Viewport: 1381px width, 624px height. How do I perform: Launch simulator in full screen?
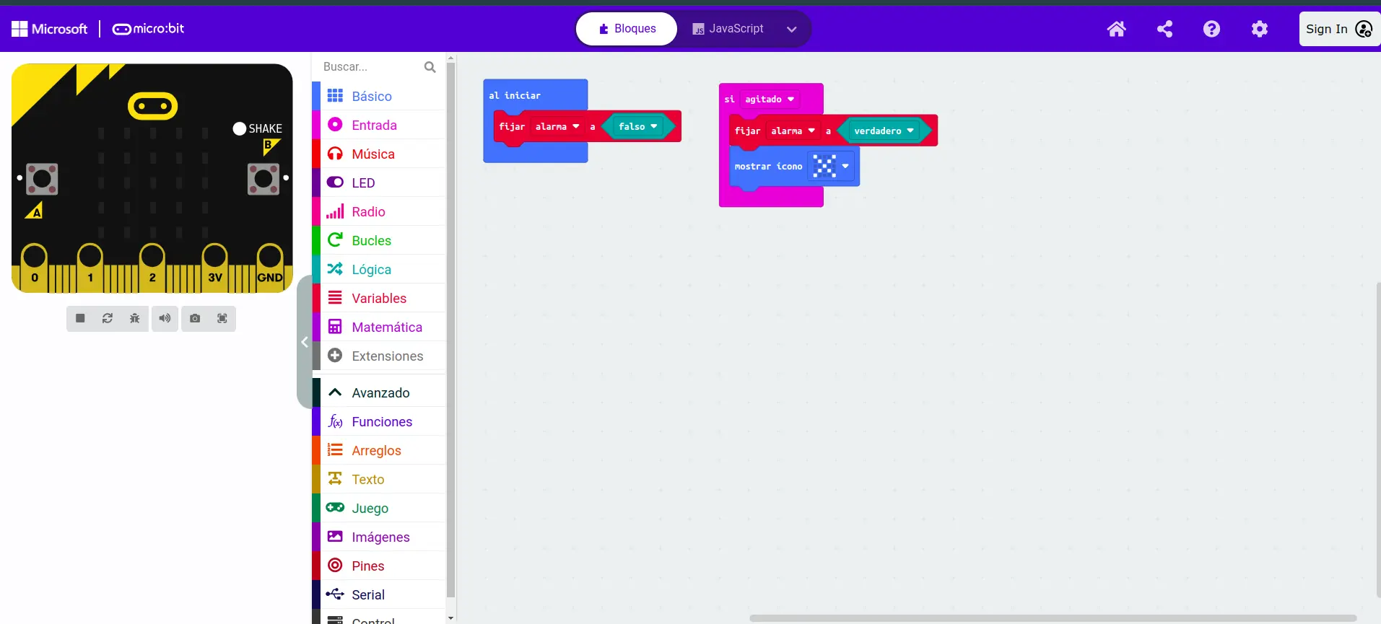click(222, 318)
